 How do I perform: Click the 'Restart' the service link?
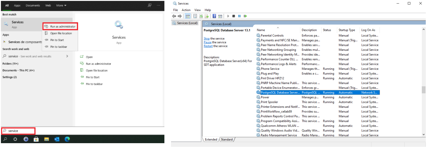tap(208, 46)
